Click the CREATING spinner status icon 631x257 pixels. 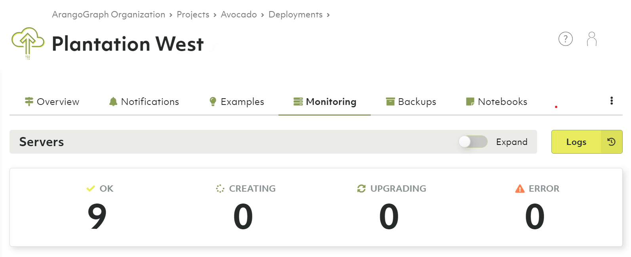220,188
